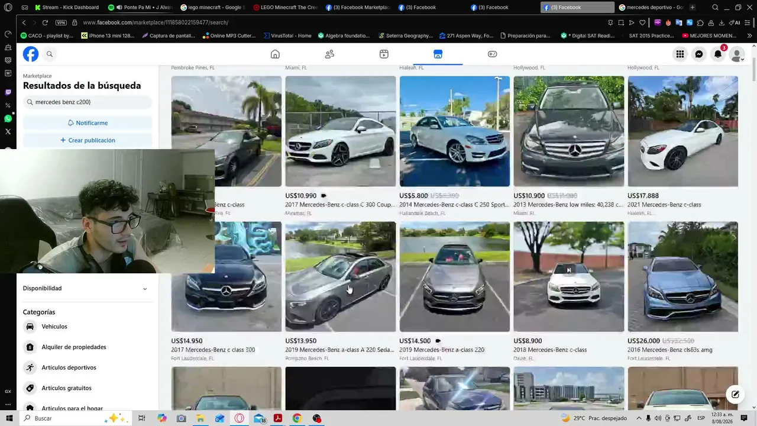The image size is (757, 426).
Task: Show hidden system tray icons
Action: click(x=639, y=418)
